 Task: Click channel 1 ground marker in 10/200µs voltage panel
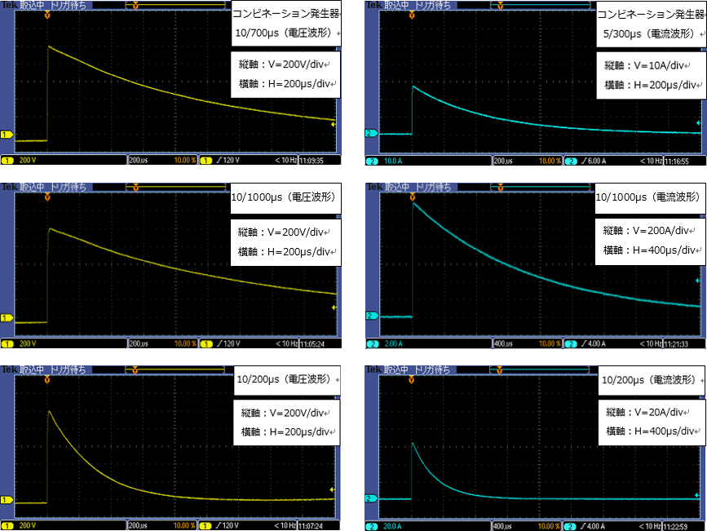(5, 500)
